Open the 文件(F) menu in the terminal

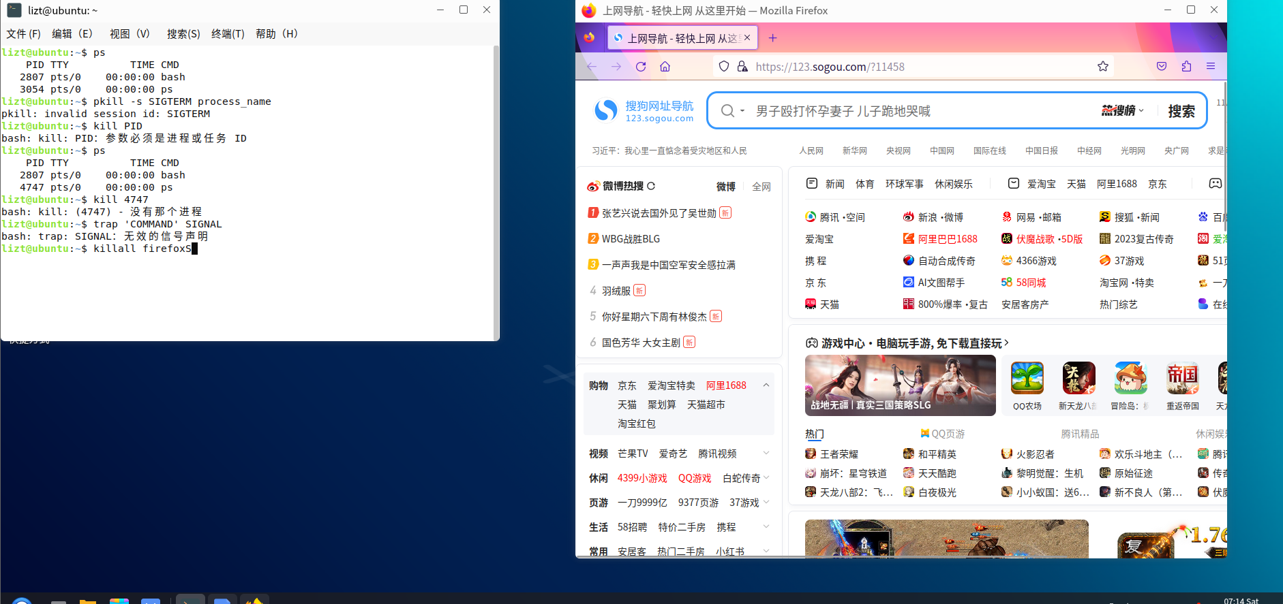[x=23, y=34]
